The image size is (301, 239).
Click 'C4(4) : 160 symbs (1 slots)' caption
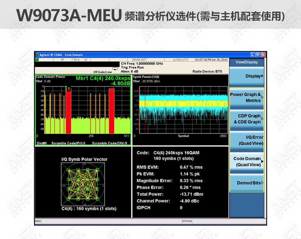pos(89,209)
